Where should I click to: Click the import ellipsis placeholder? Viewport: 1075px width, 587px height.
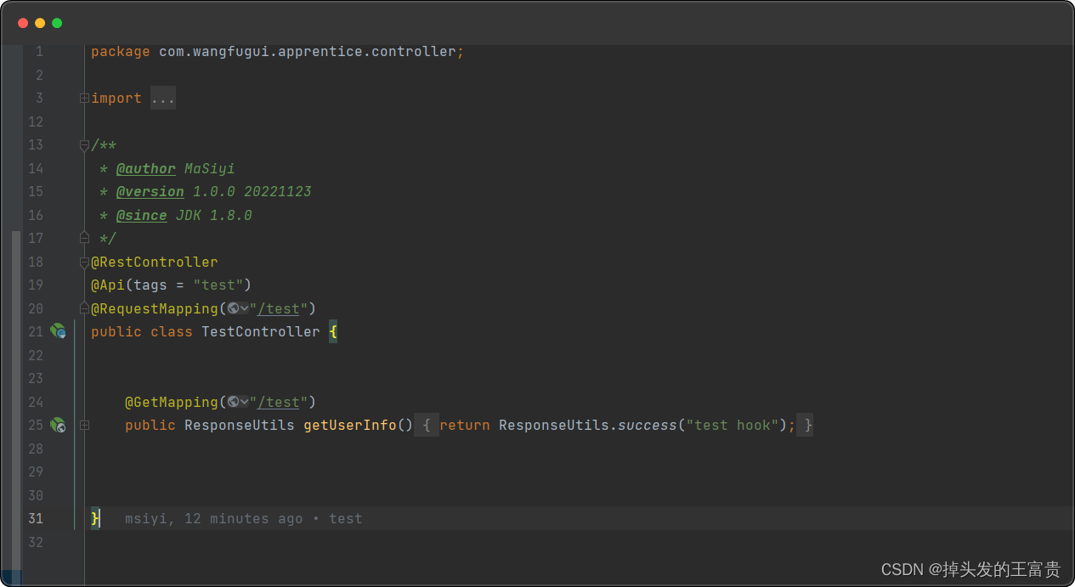pyautogui.click(x=162, y=99)
